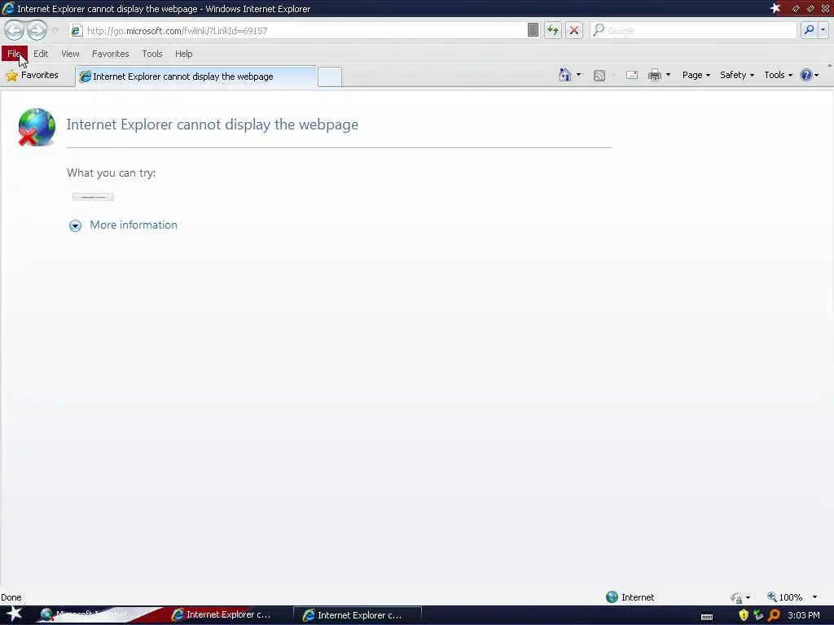Click the small button under 'What you can try'

[93, 197]
